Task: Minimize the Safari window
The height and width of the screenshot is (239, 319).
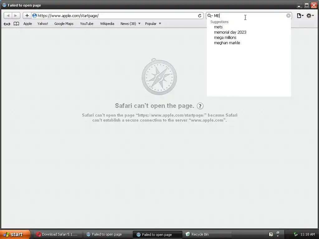Action: click(x=299, y=5)
